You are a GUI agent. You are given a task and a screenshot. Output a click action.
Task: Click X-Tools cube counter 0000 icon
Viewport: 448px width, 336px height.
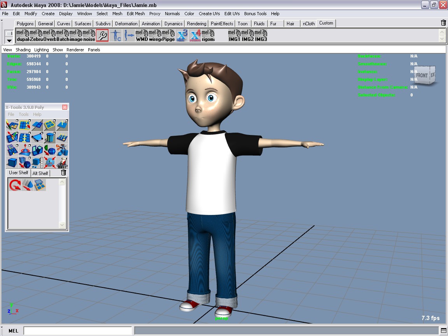coord(37,163)
